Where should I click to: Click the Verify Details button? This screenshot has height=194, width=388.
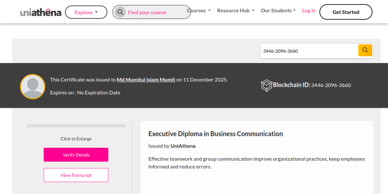(76, 155)
